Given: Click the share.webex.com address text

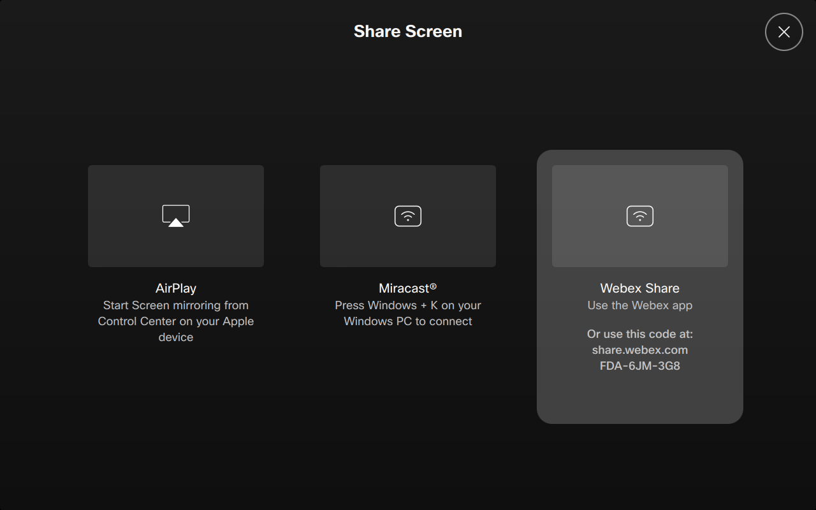Looking at the screenshot, I should [640, 350].
